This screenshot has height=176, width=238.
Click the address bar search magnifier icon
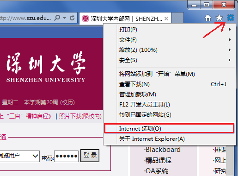[x=57, y=18]
